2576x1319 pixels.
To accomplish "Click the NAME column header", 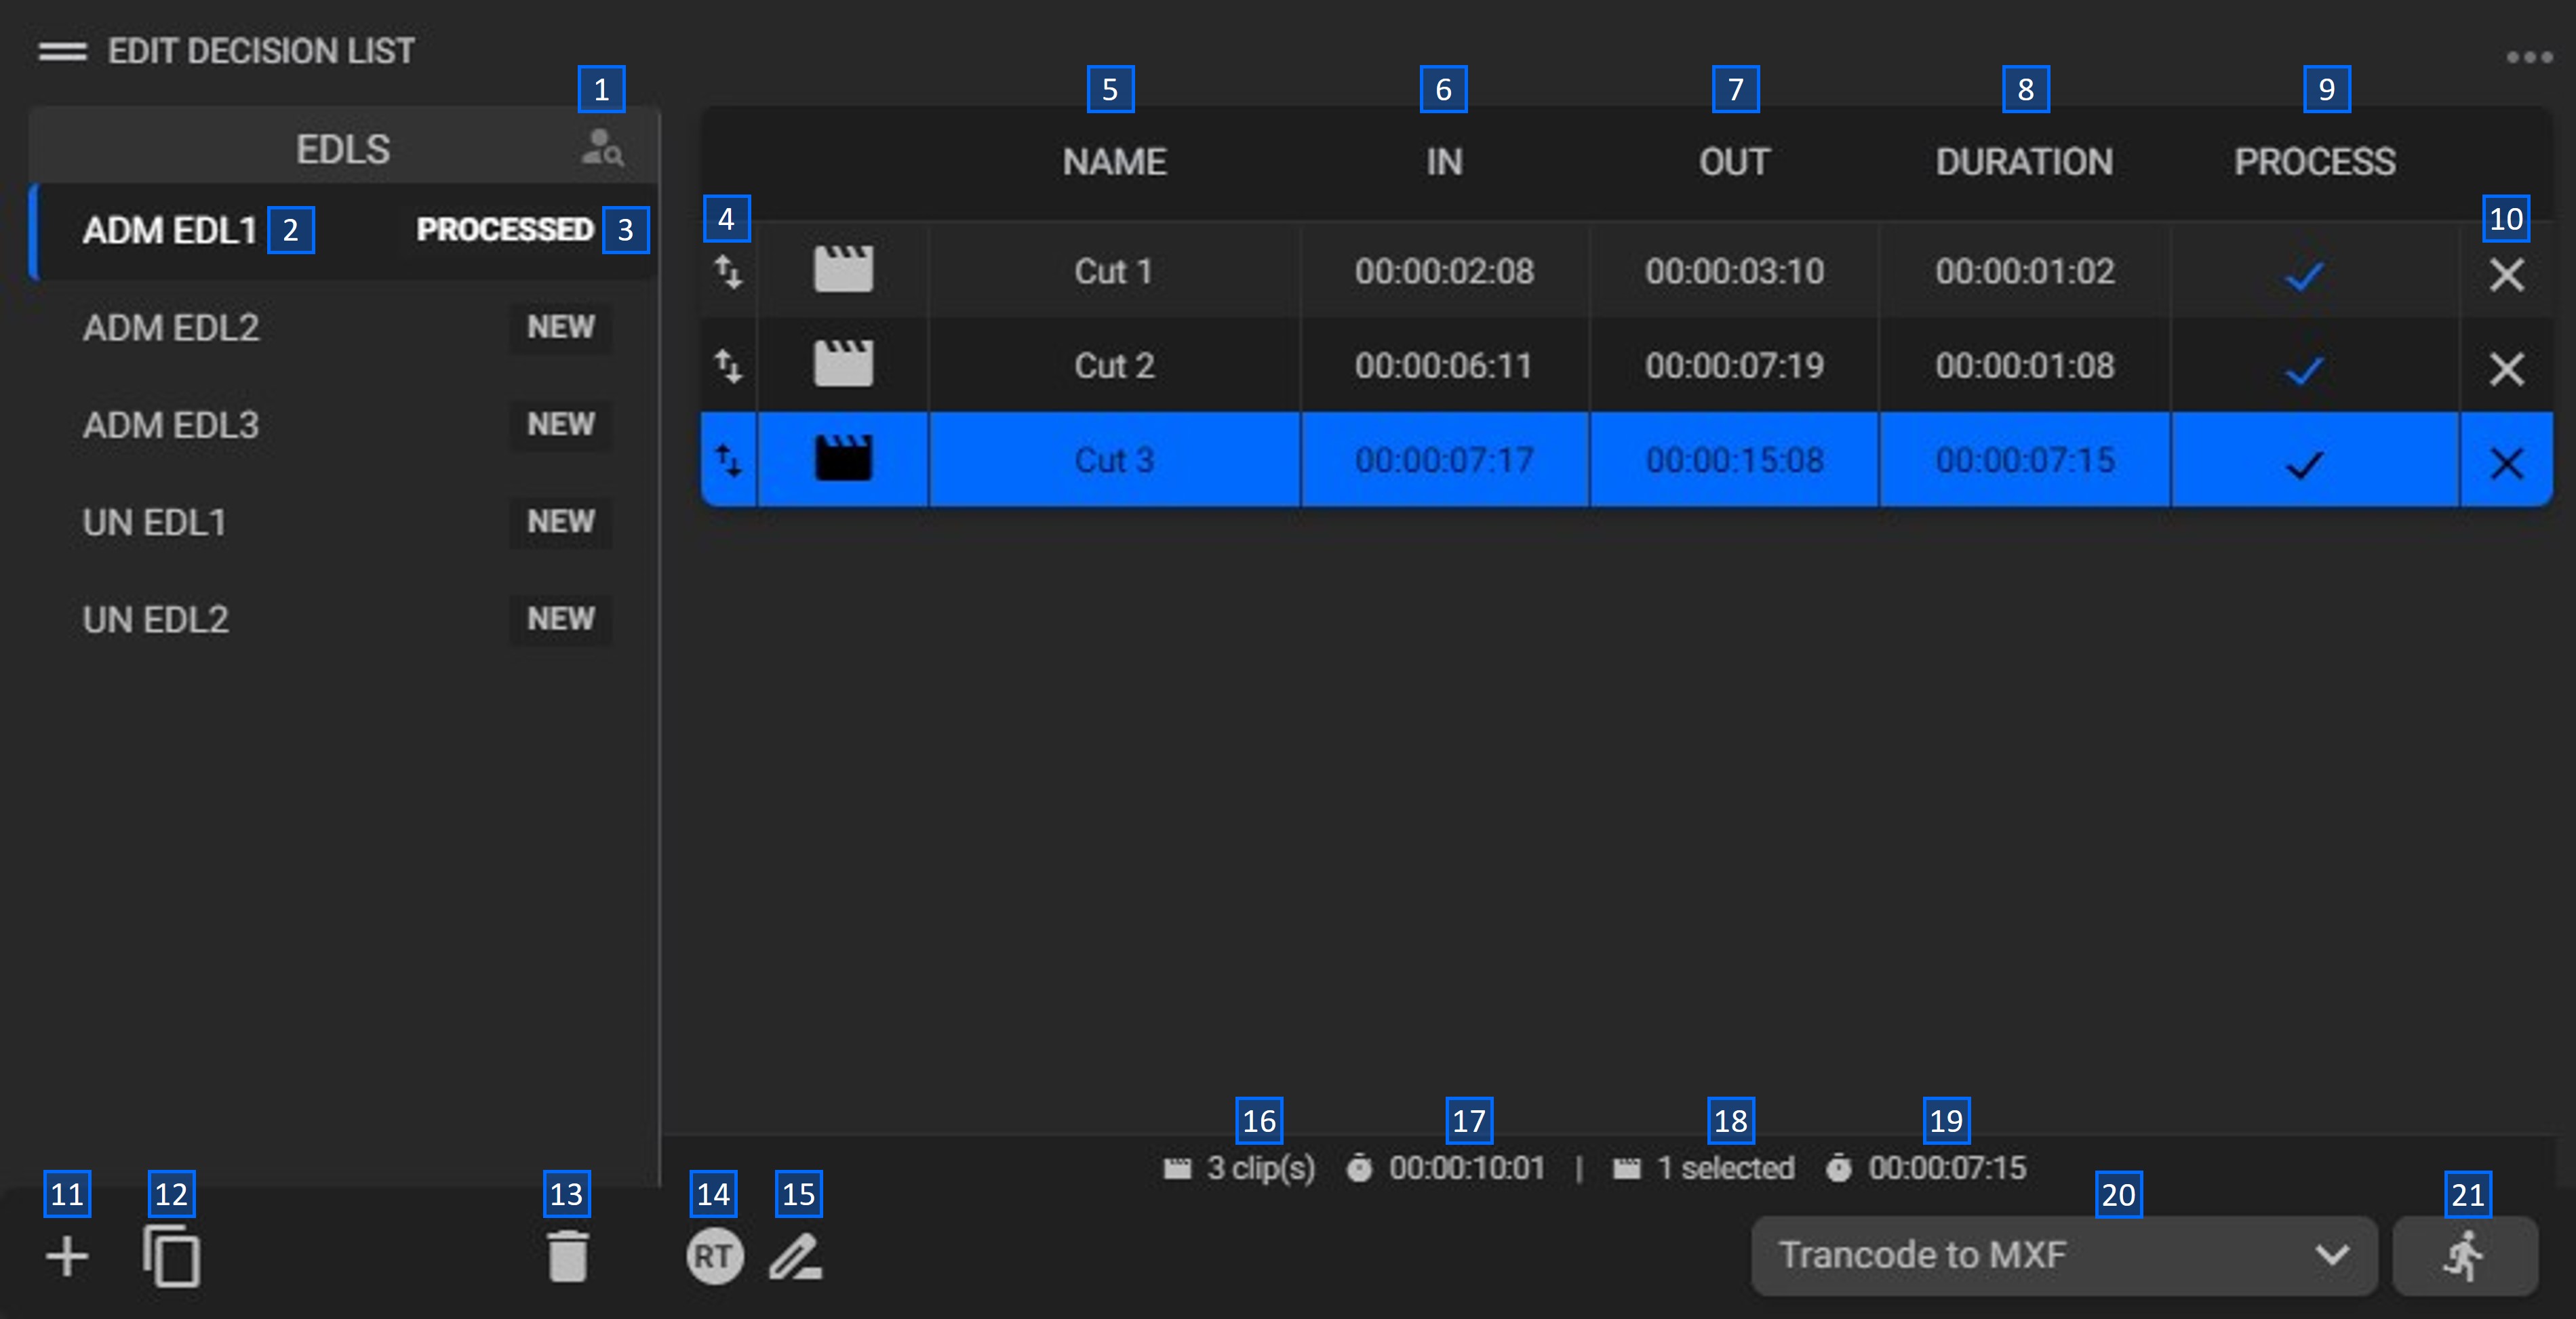I will click(1114, 162).
